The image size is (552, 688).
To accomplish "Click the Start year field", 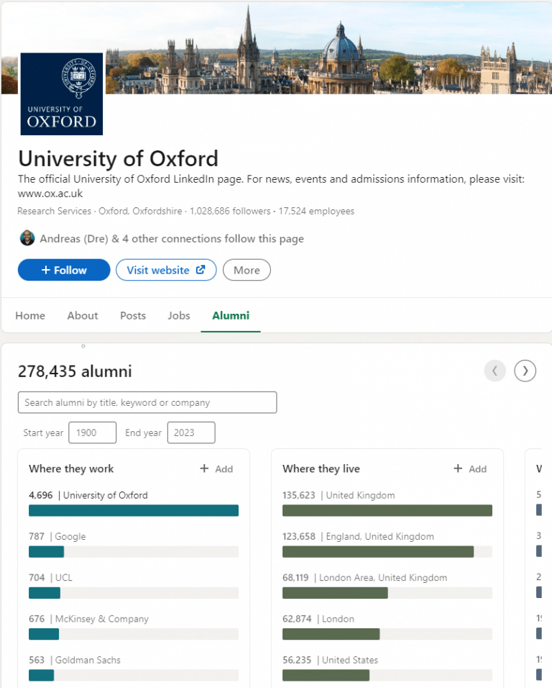I will tap(93, 433).
